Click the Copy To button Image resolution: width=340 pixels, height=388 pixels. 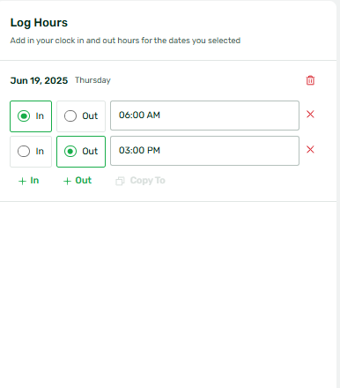(140, 181)
